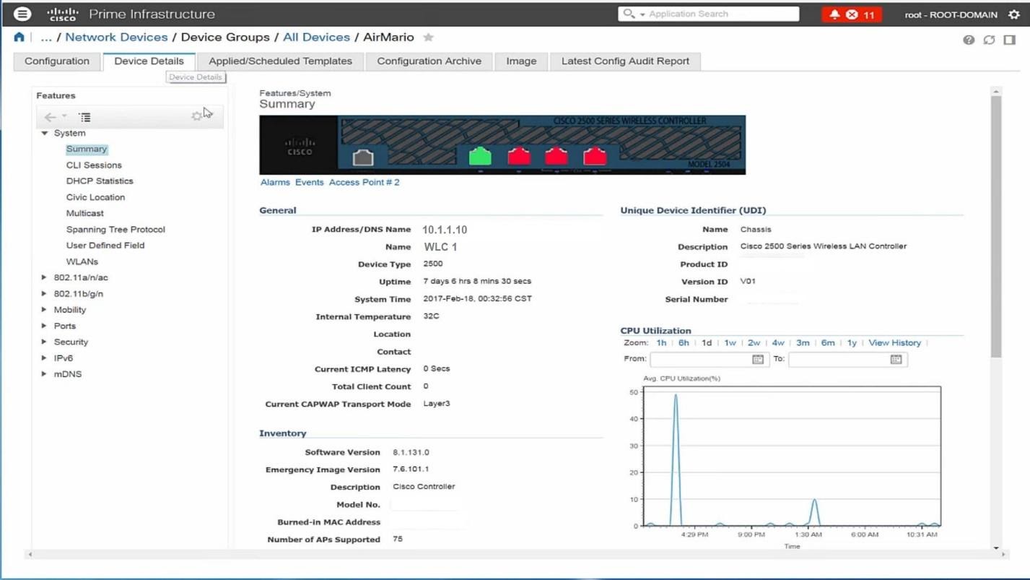Click the All Devices breadcrumb link

pos(316,37)
